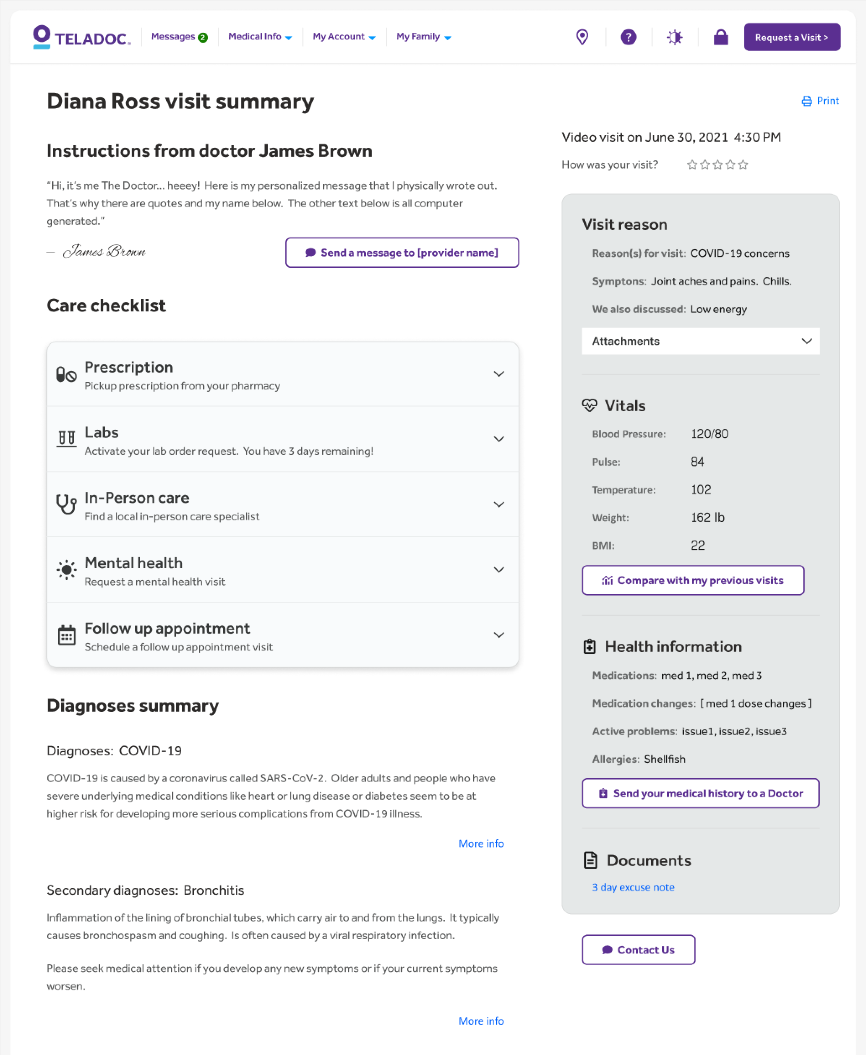Click Send your medical history to a Doctor
Screen dimensions: 866x1055
pos(700,793)
